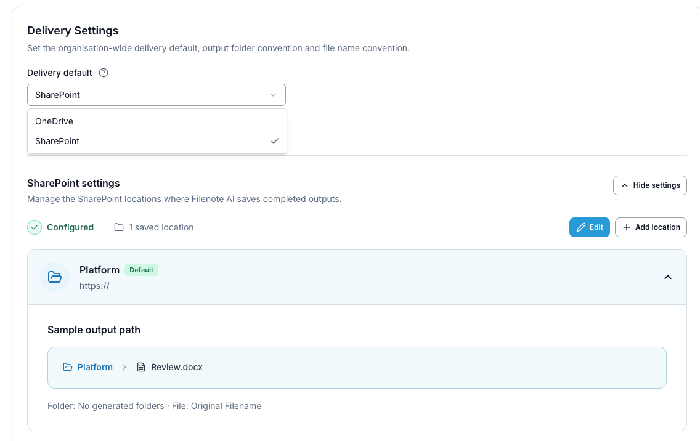Click the Platform location title
Screen dimensions: 700x441
[100, 270]
